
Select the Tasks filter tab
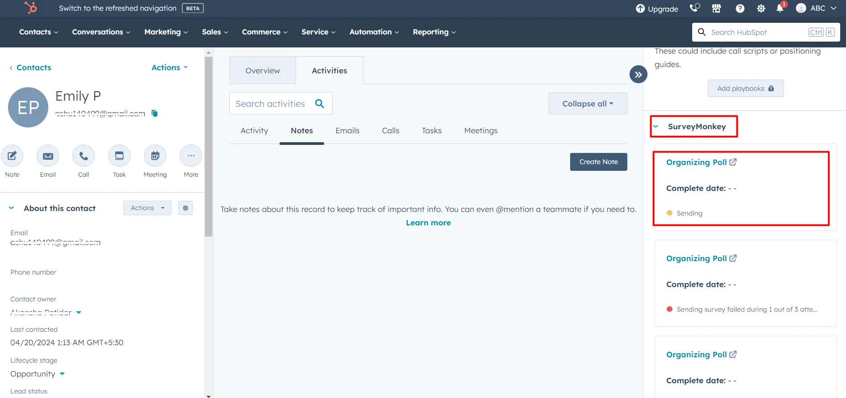click(431, 131)
